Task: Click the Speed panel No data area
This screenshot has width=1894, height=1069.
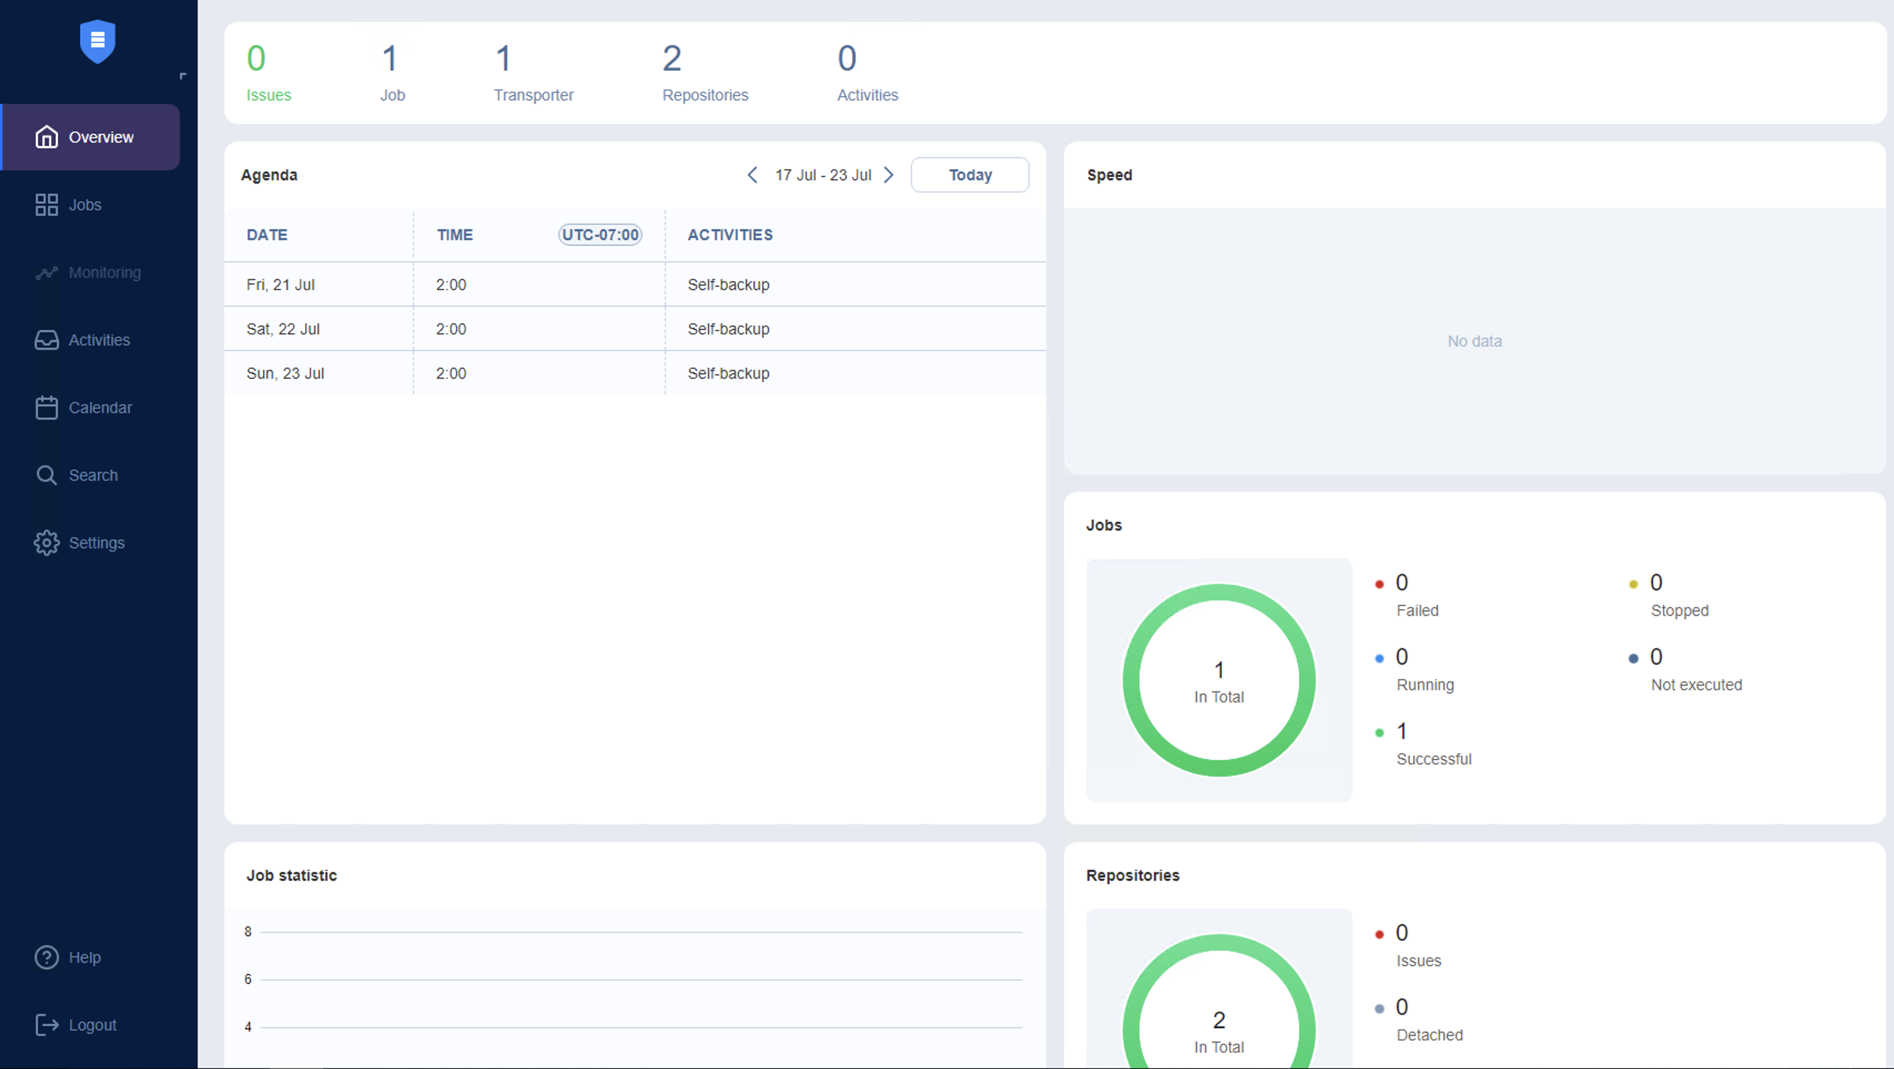Action: coord(1474,341)
